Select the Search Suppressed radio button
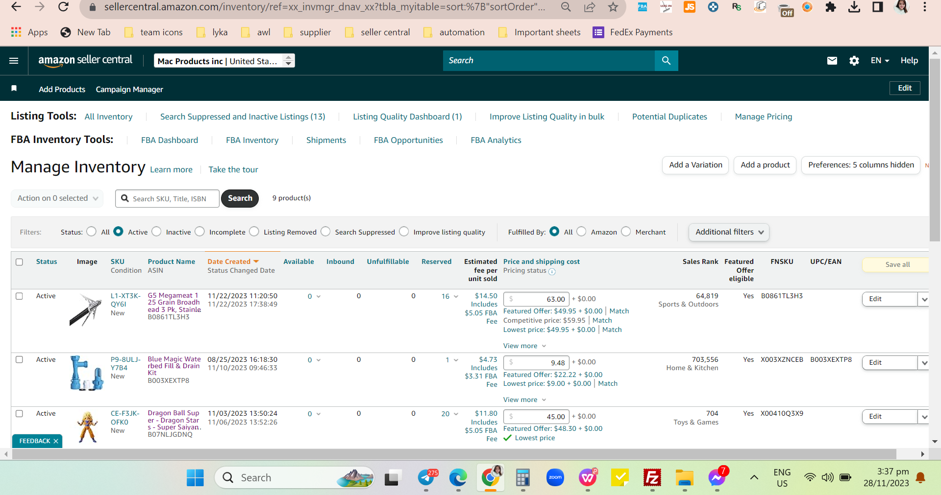The image size is (941, 495). (x=325, y=232)
